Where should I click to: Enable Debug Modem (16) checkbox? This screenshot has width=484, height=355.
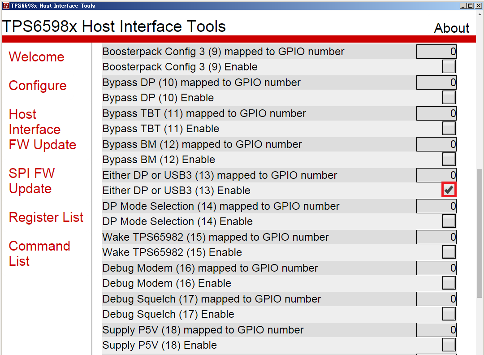tap(449, 283)
